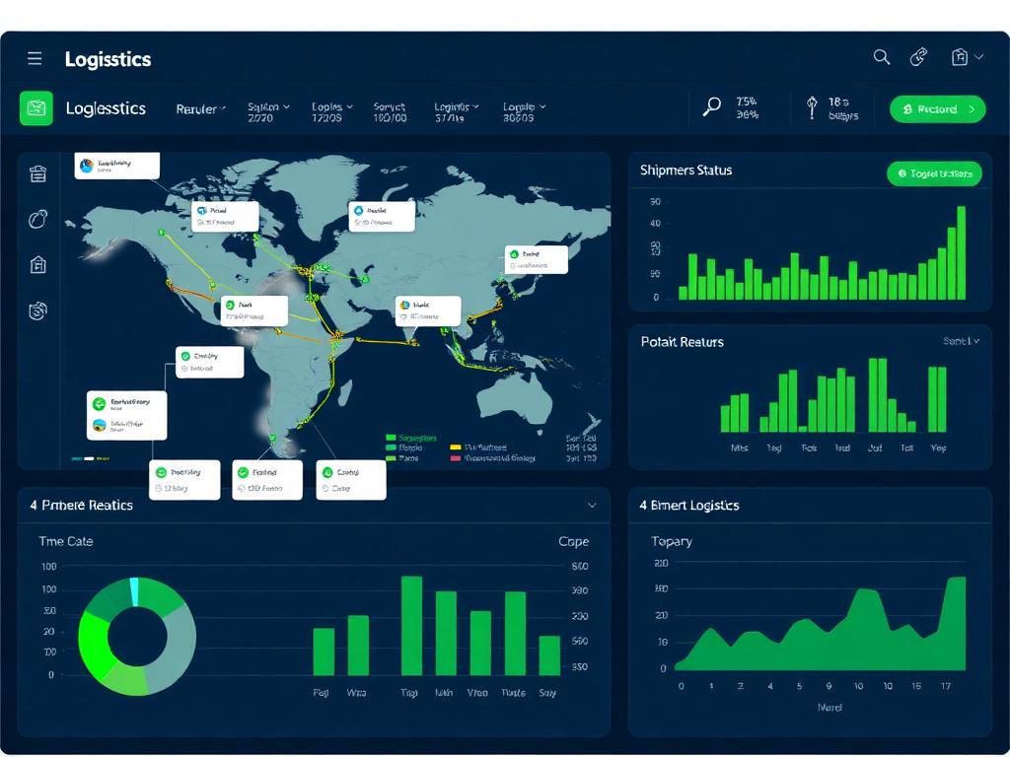Click the white dash in the map page indicator
Viewport: 1010px width, 757px height.
pos(89,458)
